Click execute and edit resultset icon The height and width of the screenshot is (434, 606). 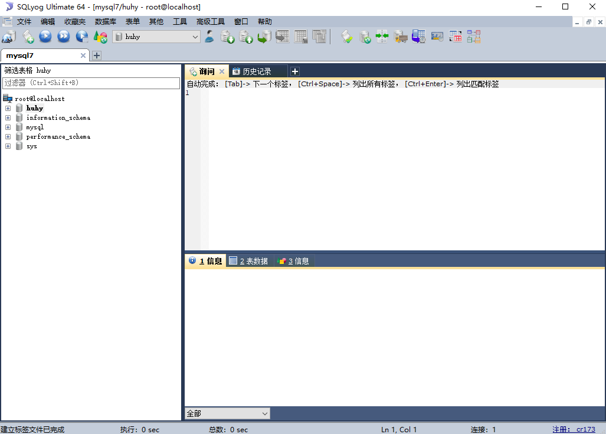[x=82, y=37]
